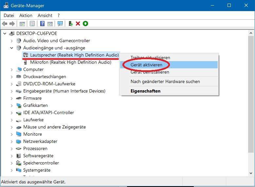
Task: Click the Prozessoren chip icon
Action: click(x=19, y=148)
